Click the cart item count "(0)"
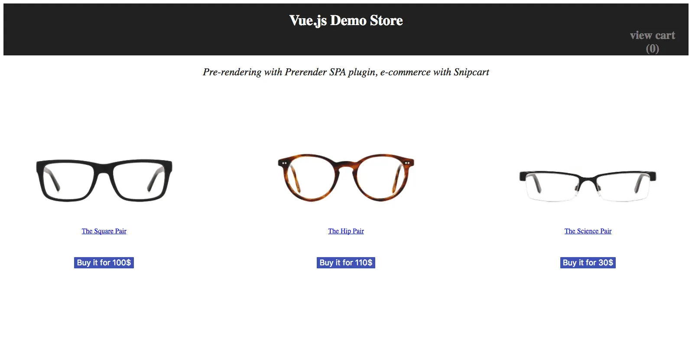Viewport: 692px width, 361px height. (x=652, y=49)
